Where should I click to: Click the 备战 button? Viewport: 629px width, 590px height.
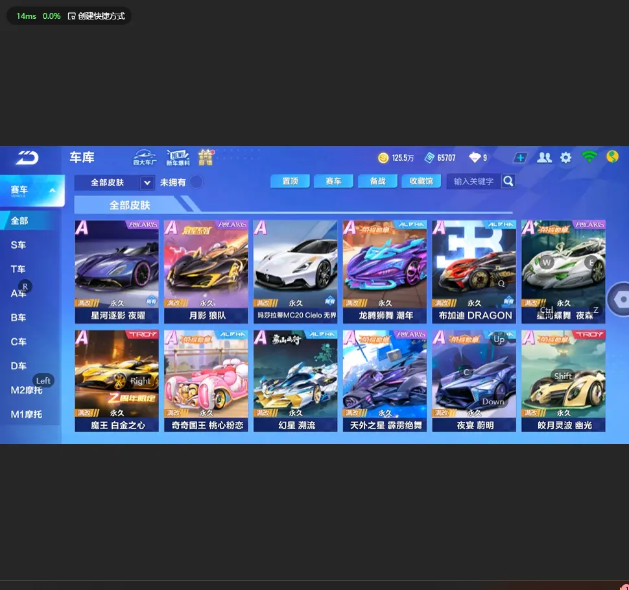click(377, 182)
